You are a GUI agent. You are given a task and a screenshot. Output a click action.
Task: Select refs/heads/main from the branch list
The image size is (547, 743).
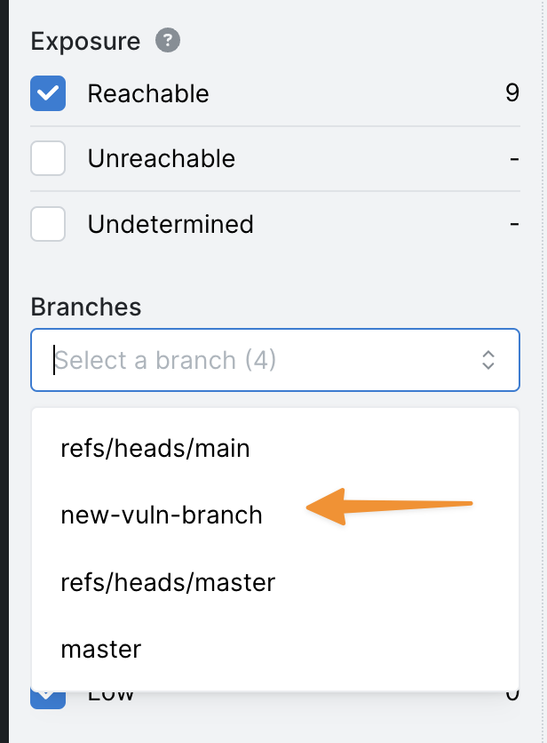pyautogui.click(x=155, y=448)
